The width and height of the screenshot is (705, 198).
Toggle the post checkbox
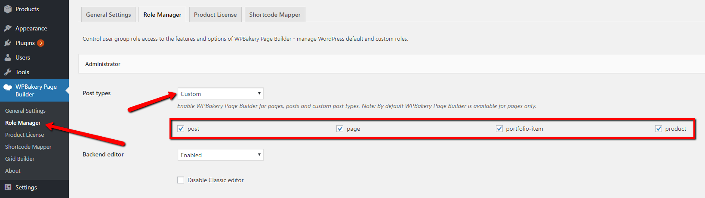(181, 129)
